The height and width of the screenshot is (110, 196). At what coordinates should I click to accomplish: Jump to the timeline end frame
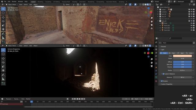(84, 99)
